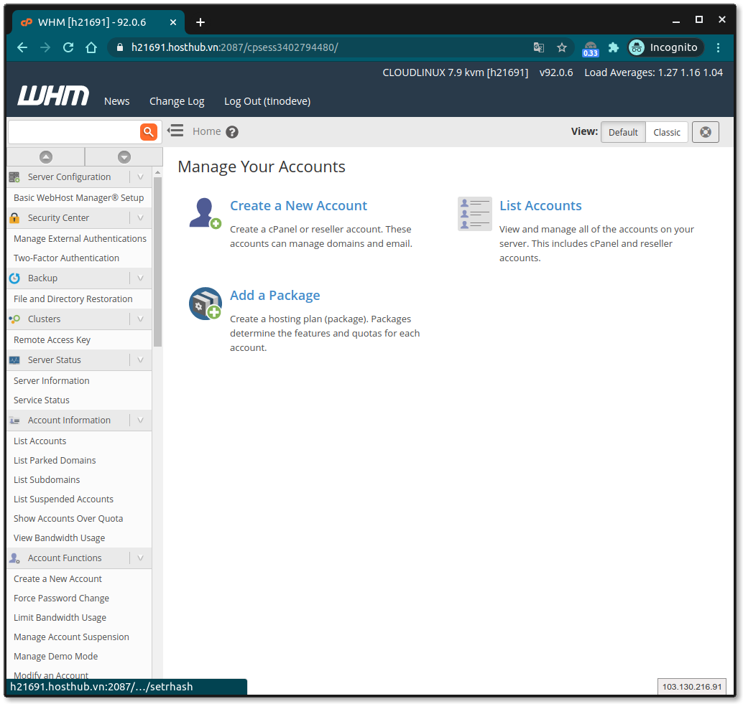Open the browser extensions puzzle icon
The image size is (743, 704).
614,47
